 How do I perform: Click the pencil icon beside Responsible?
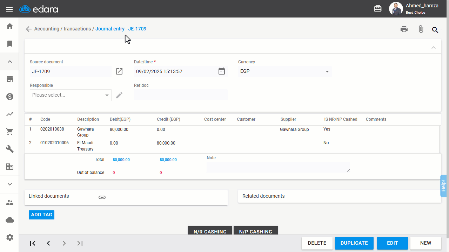tap(119, 95)
